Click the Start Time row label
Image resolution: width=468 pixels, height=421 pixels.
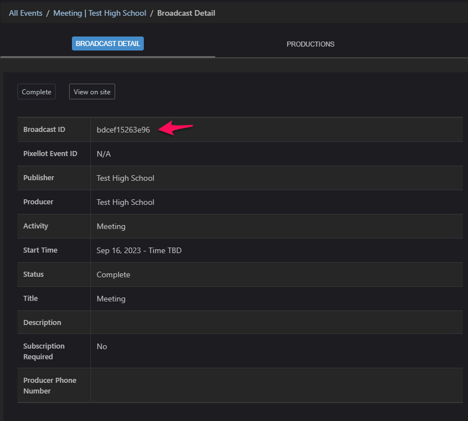(x=40, y=250)
